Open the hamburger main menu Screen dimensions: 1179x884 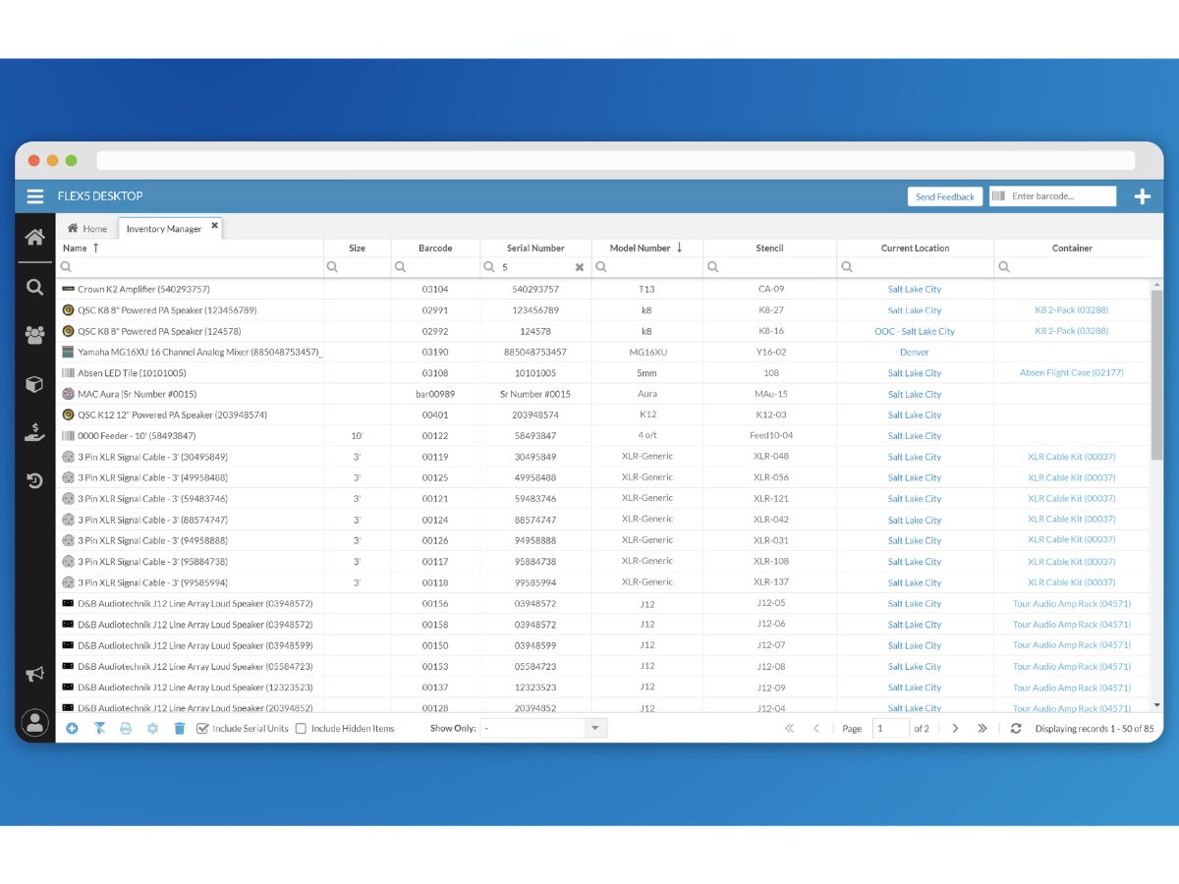pyautogui.click(x=35, y=196)
